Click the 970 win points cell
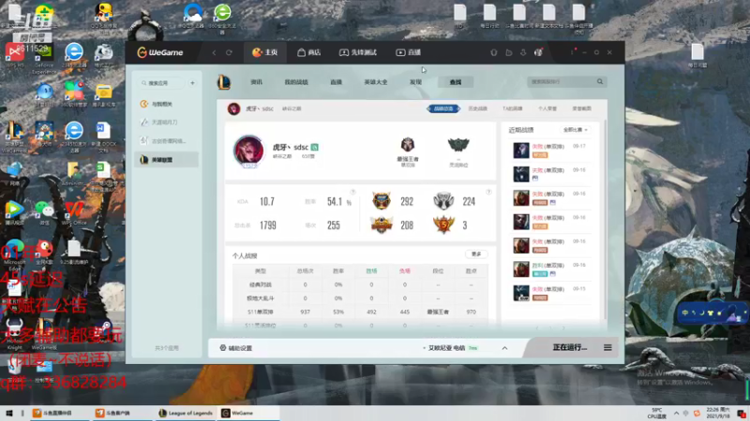The width and height of the screenshot is (750, 421). pyautogui.click(x=472, y=312)
